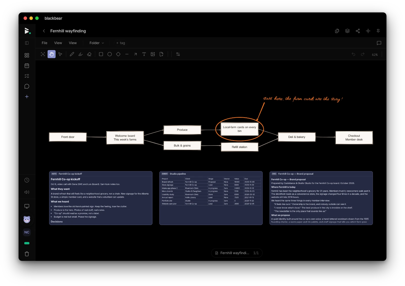Click the zoom-to-fit frame icon
The width and height of the screenshot is (405, 286).
43,54
